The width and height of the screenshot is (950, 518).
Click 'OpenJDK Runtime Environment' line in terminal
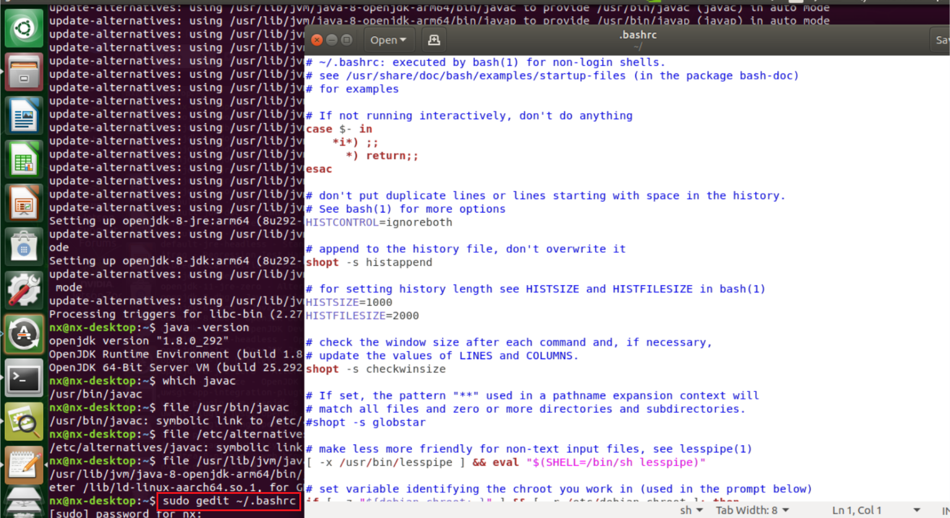[x=176, y=354]
